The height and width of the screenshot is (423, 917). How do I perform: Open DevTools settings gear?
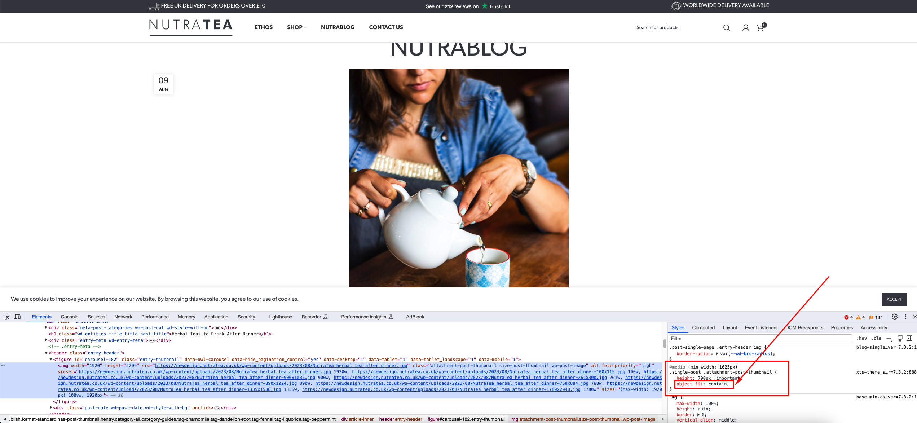pos(895,317)
